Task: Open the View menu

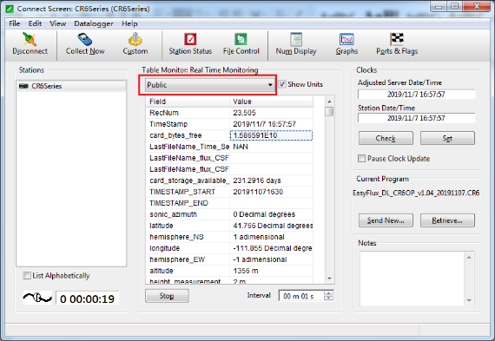Action: tap(58, 23)
